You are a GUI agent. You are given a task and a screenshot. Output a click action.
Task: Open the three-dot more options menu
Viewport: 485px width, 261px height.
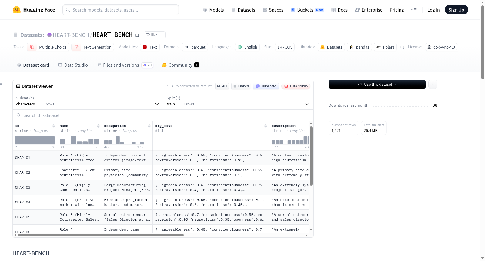(x=433, y=84)
